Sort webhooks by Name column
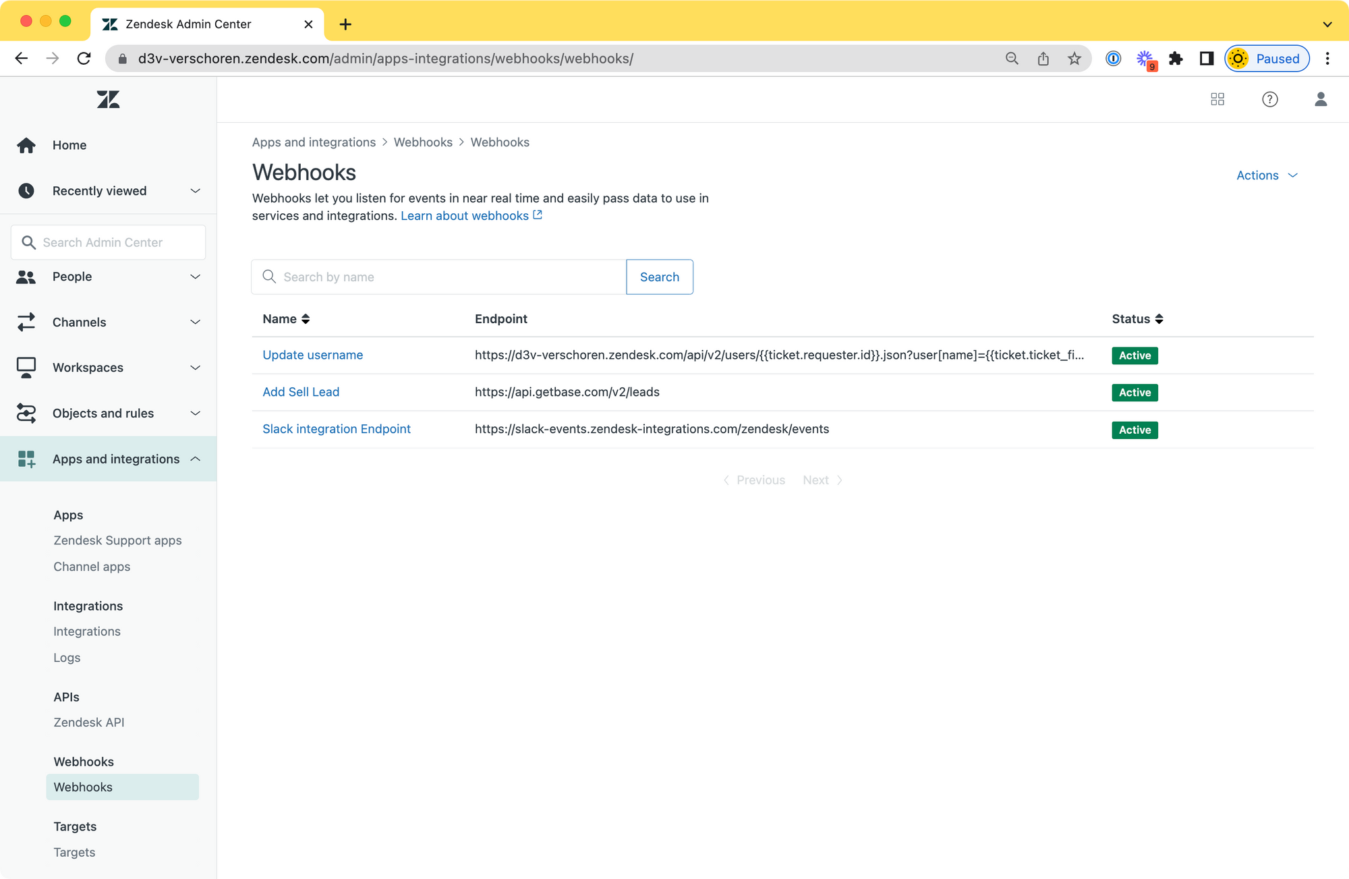 tap(286, 319)
